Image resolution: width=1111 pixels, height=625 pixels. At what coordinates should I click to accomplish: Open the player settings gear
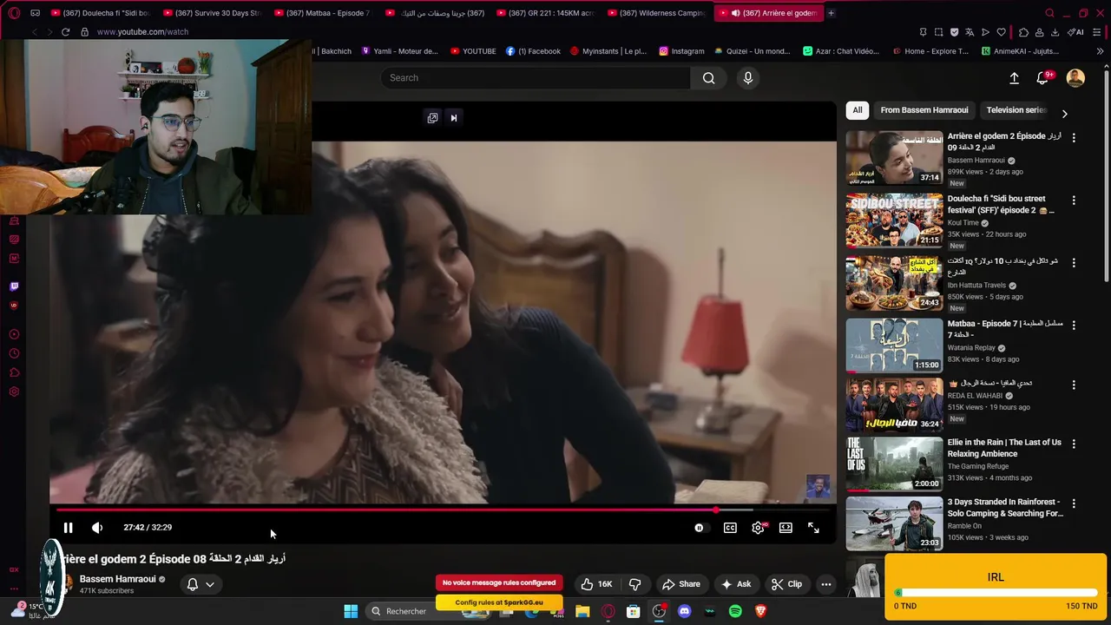[x=758, y=527]
